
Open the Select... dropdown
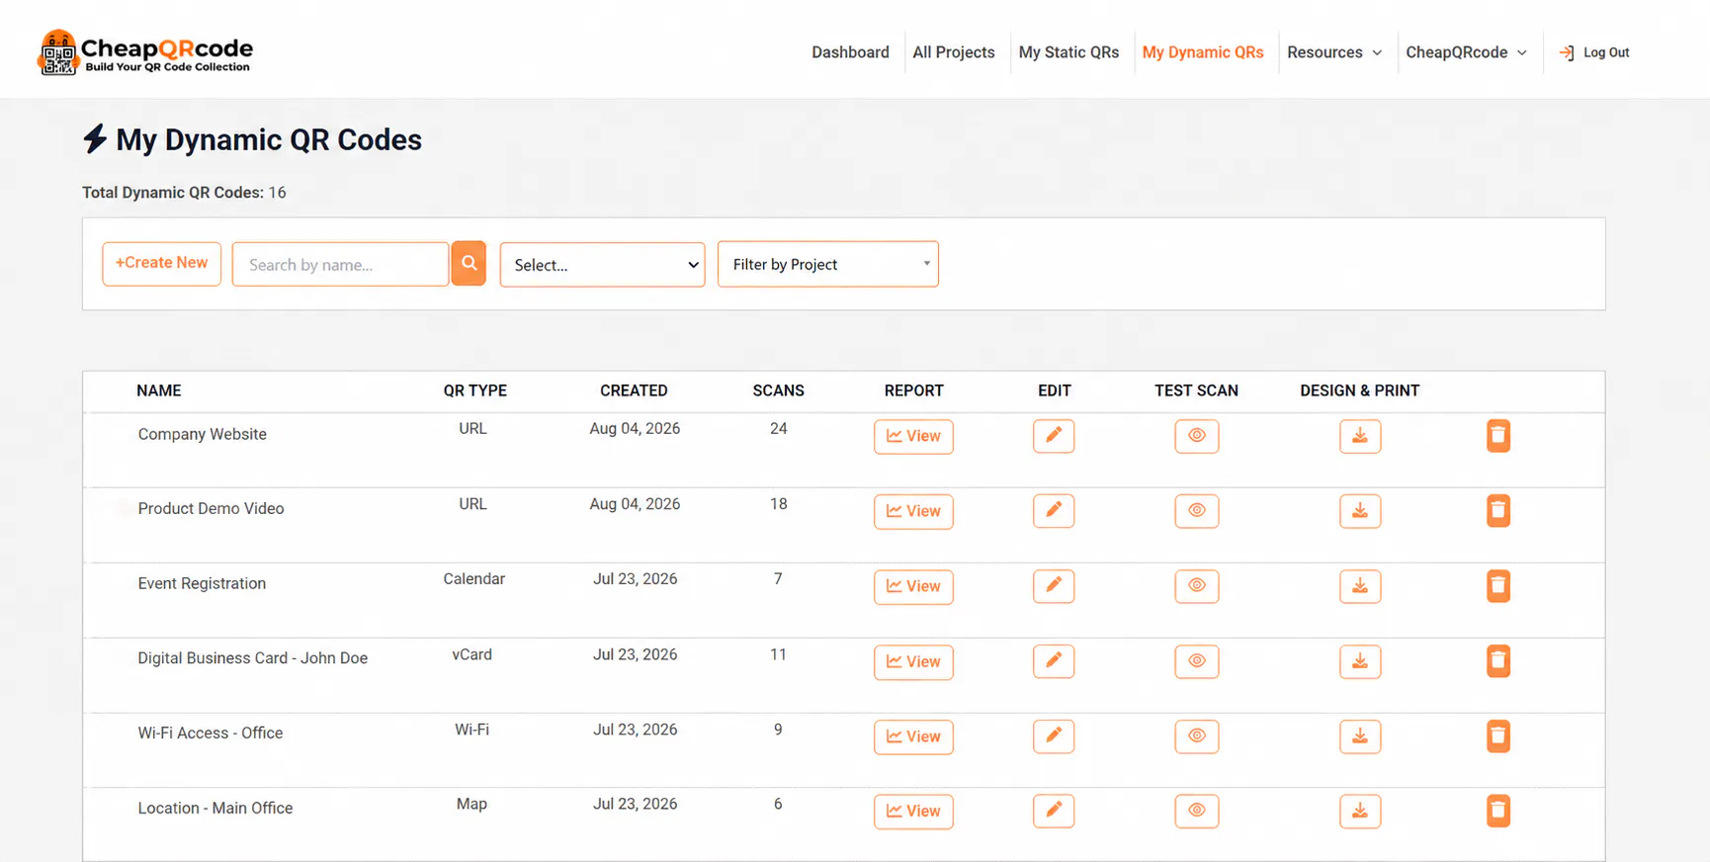coord(603,265)
